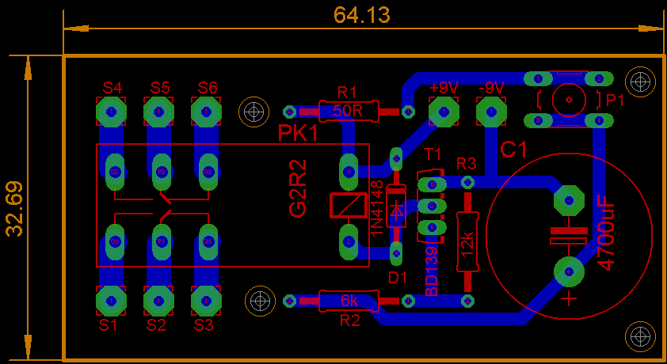The image size is (667, 364).
Task: Click relay coil pad 1
Action: coord(349,172)
